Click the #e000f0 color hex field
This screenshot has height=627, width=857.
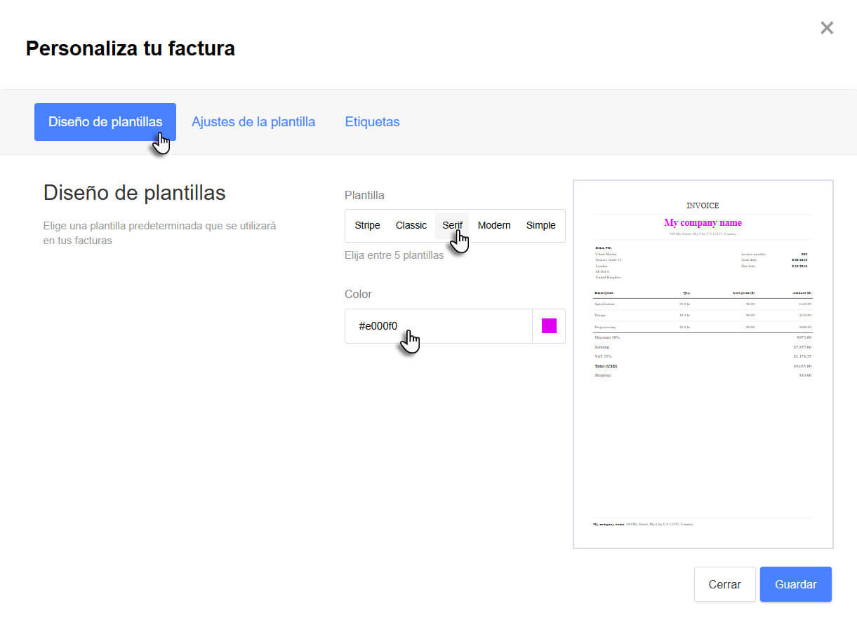point(439,326)
